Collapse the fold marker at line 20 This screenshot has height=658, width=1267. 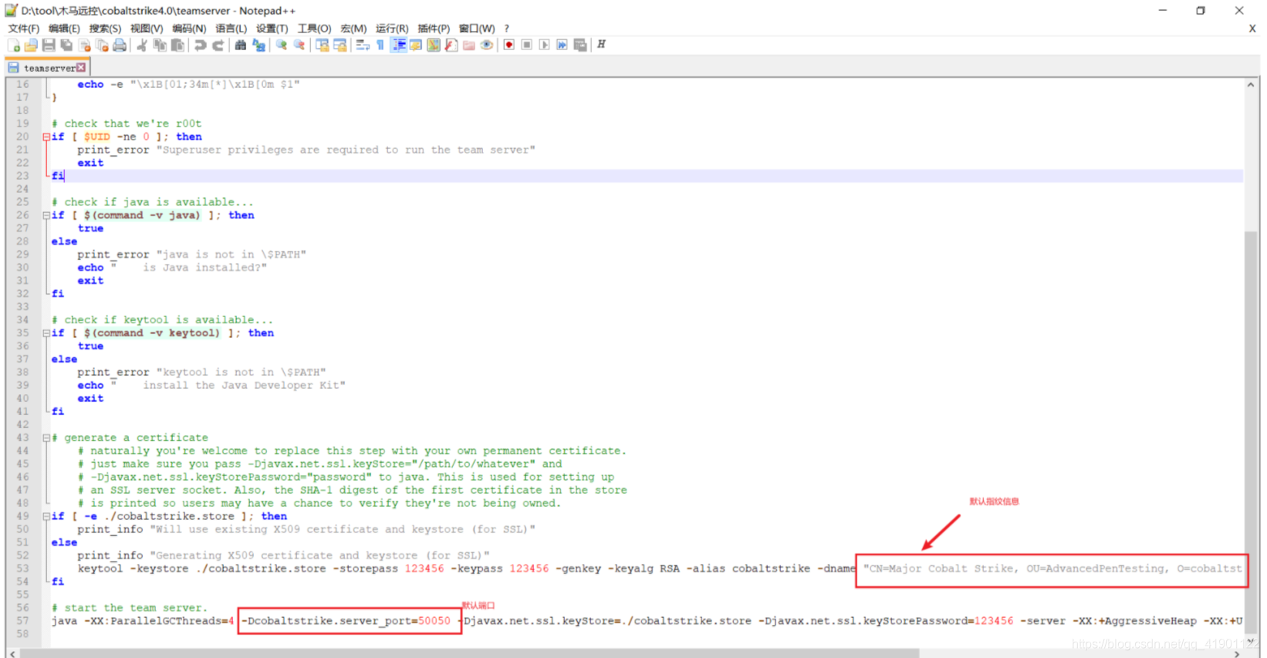[x=46, y=137]
